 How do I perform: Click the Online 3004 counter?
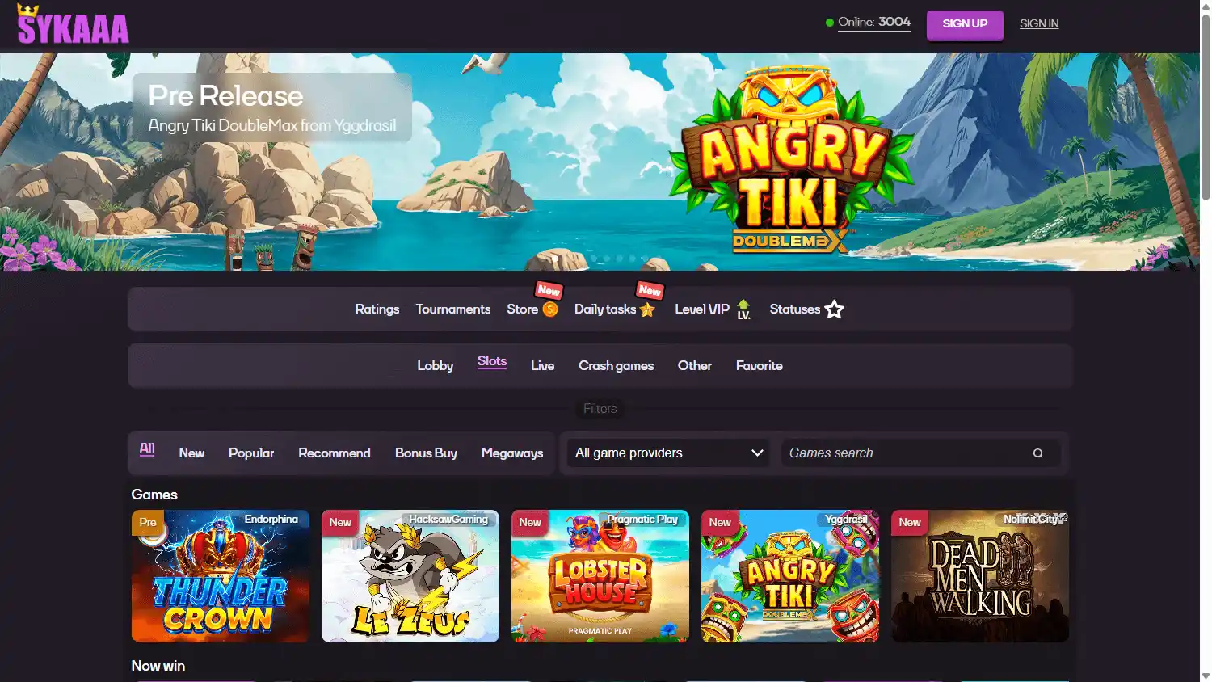click(874, 23)
